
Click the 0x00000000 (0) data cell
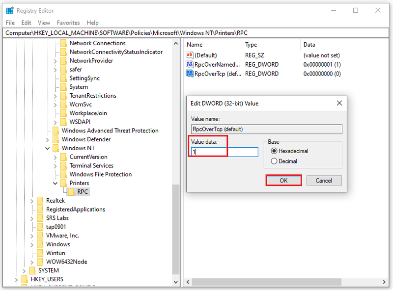coord(322,74)
